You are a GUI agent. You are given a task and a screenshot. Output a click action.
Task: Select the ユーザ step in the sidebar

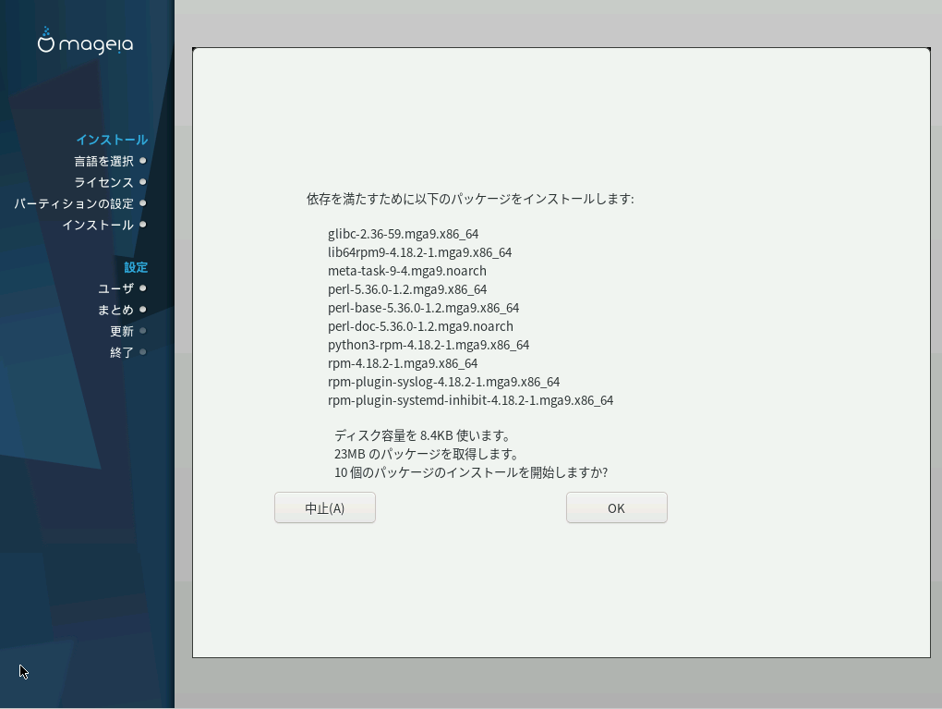tap(115, 288)
